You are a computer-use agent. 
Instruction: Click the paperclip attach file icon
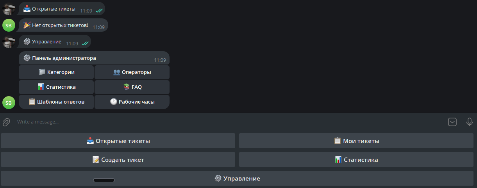(x=6, y=122)
